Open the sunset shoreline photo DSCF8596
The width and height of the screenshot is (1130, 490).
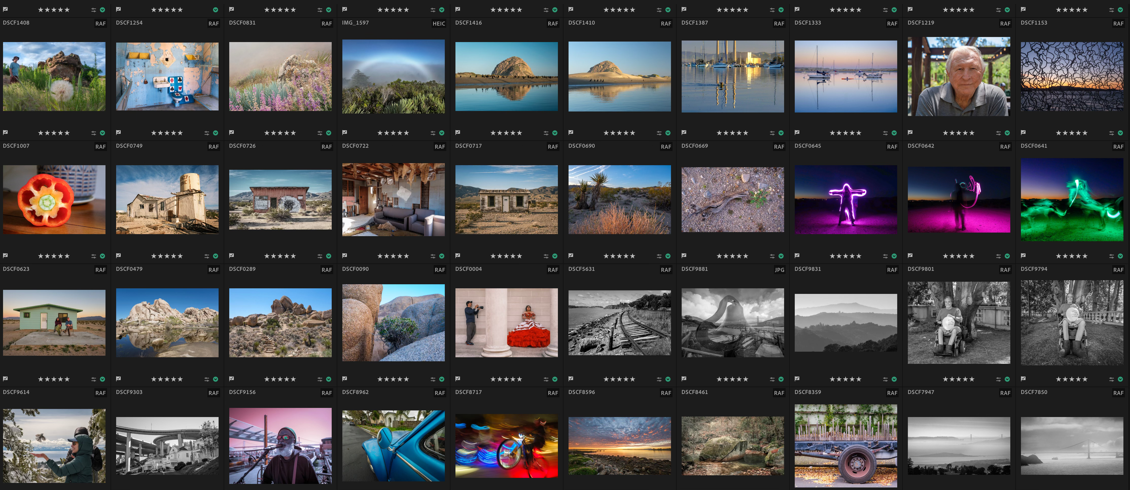619,446
